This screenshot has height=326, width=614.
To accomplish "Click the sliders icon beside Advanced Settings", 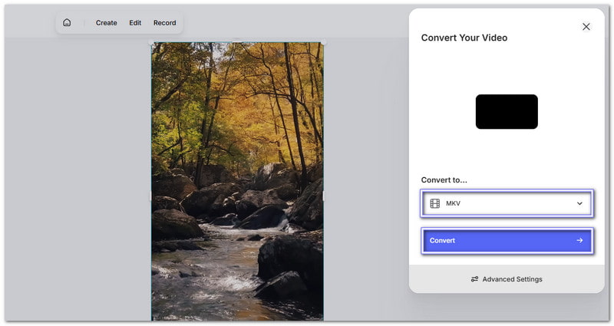I will 474,279.
